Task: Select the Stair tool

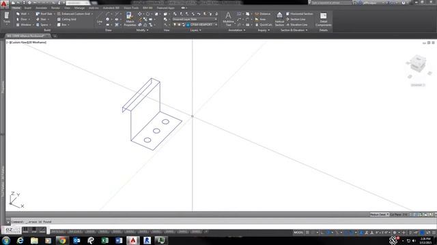Action: coord(41,19)
